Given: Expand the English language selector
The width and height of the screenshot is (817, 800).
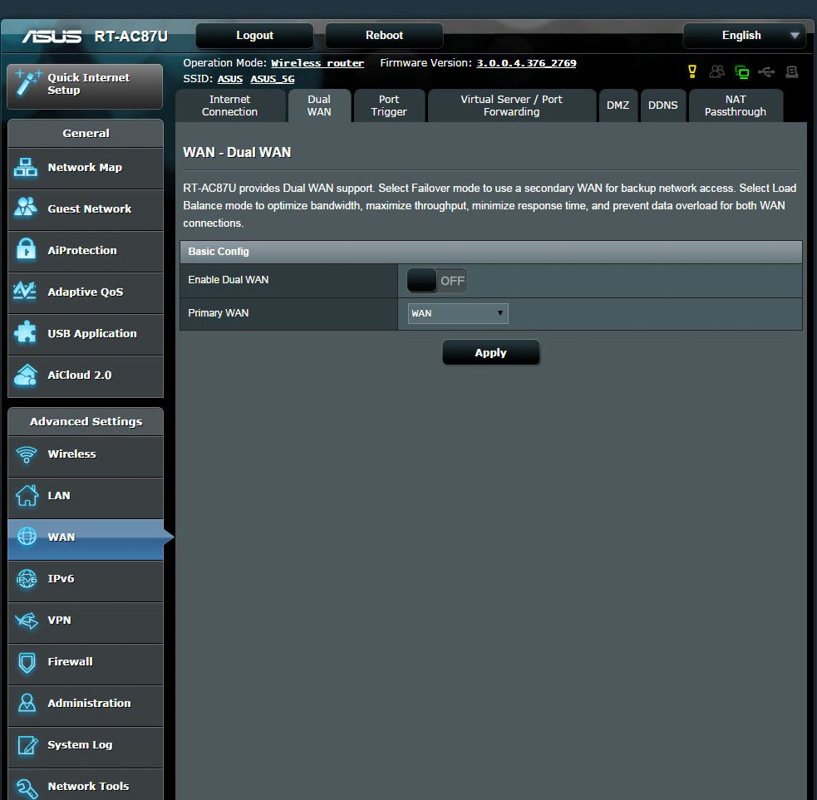Looking at the screenshot, I should (744, 36).
